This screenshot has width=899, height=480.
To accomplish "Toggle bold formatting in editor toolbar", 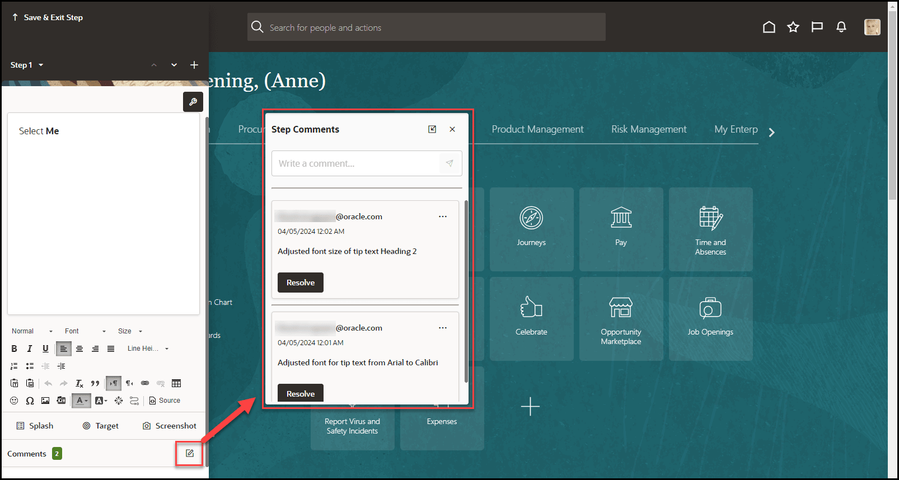I will 14,349.
